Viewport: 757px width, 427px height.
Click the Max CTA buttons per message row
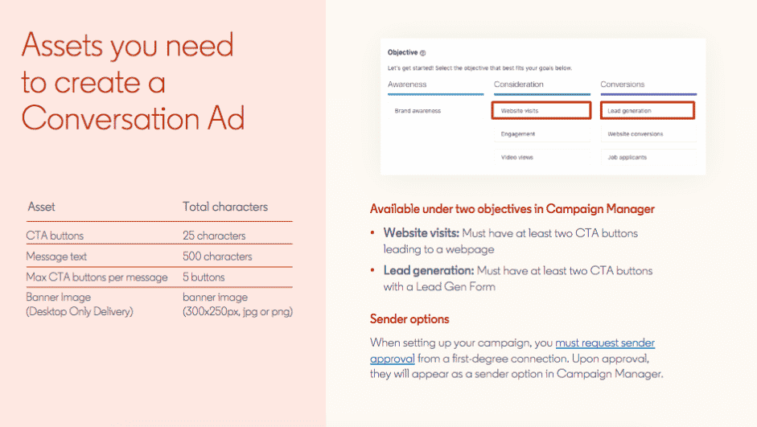click(159, 277)
